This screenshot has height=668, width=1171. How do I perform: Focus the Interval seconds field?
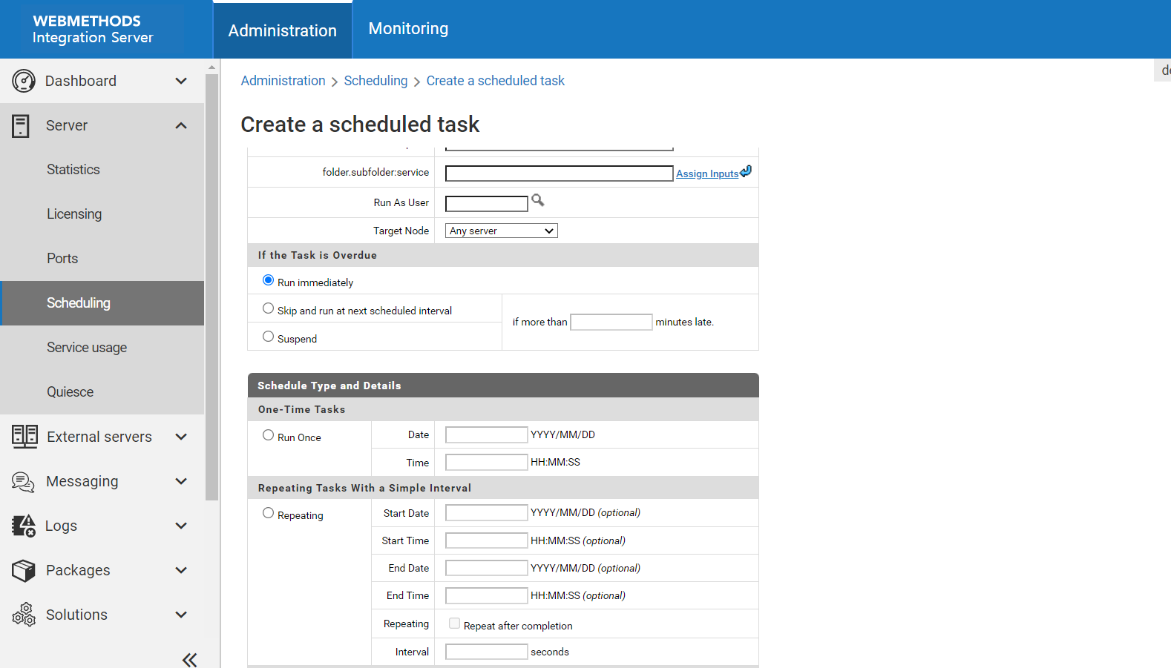pos(487,652)
